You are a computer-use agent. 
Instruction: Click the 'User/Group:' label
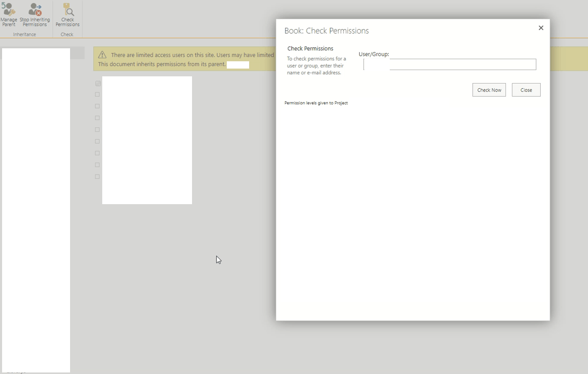(374, 54)
